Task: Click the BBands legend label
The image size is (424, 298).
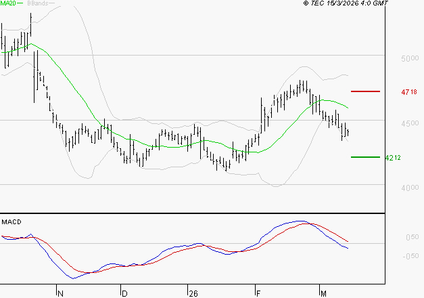Action: click(38, 3)
